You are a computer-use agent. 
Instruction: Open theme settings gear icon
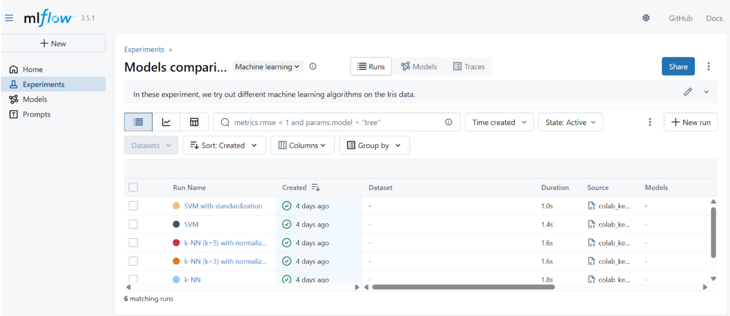click(646, 18)
